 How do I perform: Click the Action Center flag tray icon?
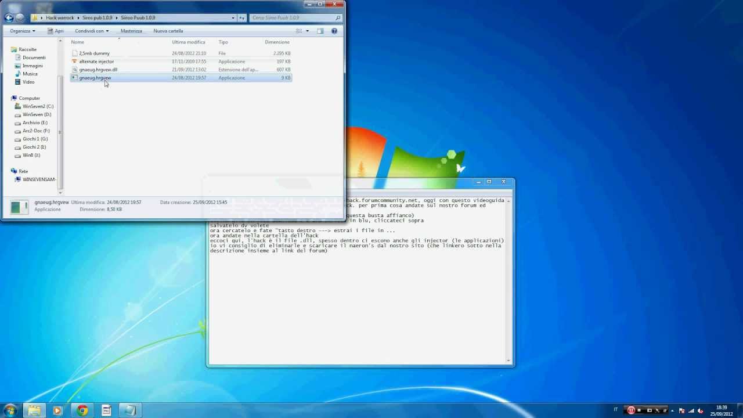coord(681,410)
